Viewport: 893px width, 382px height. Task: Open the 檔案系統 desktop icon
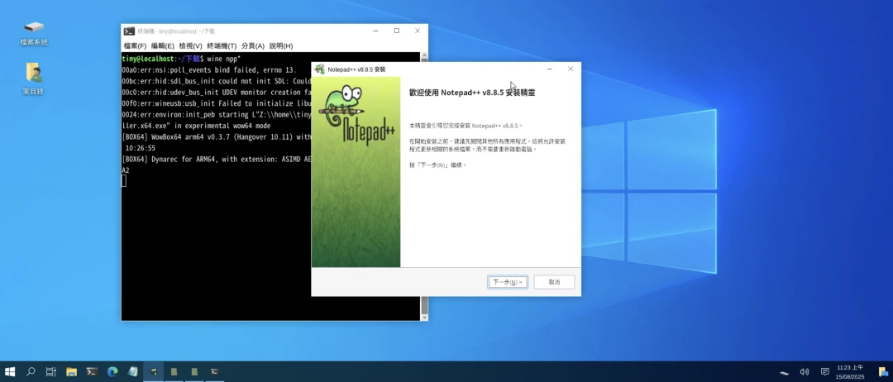tap(34, 32)
